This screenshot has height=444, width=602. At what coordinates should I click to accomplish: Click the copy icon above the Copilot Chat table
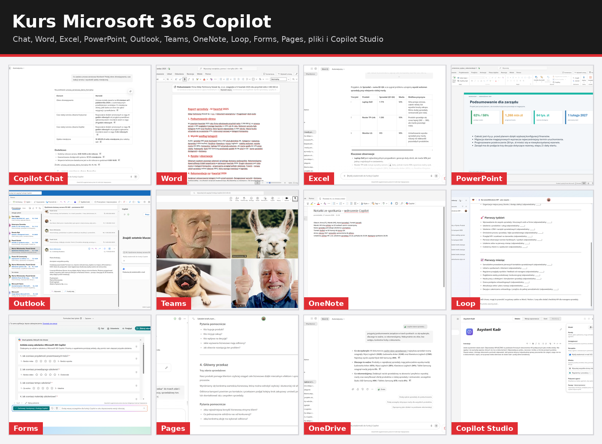point(131,91)
